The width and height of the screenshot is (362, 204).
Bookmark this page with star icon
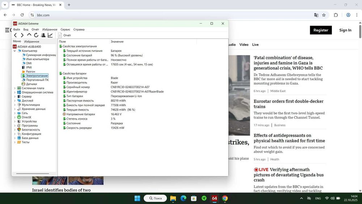point(324,15)
